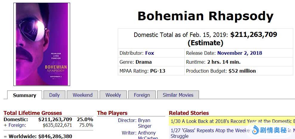Open the Similar Movies tab
The width and height of the screenshot is (295, 139).
pyautogui.click(x=178, y=95)
